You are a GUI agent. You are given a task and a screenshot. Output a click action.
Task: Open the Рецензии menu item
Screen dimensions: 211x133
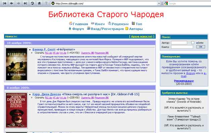pos(120,24)
